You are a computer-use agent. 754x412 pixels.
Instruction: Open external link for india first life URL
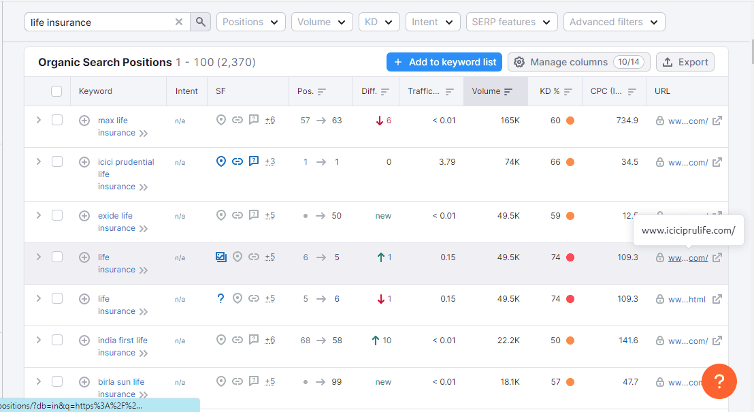click(x=717, y=340)
